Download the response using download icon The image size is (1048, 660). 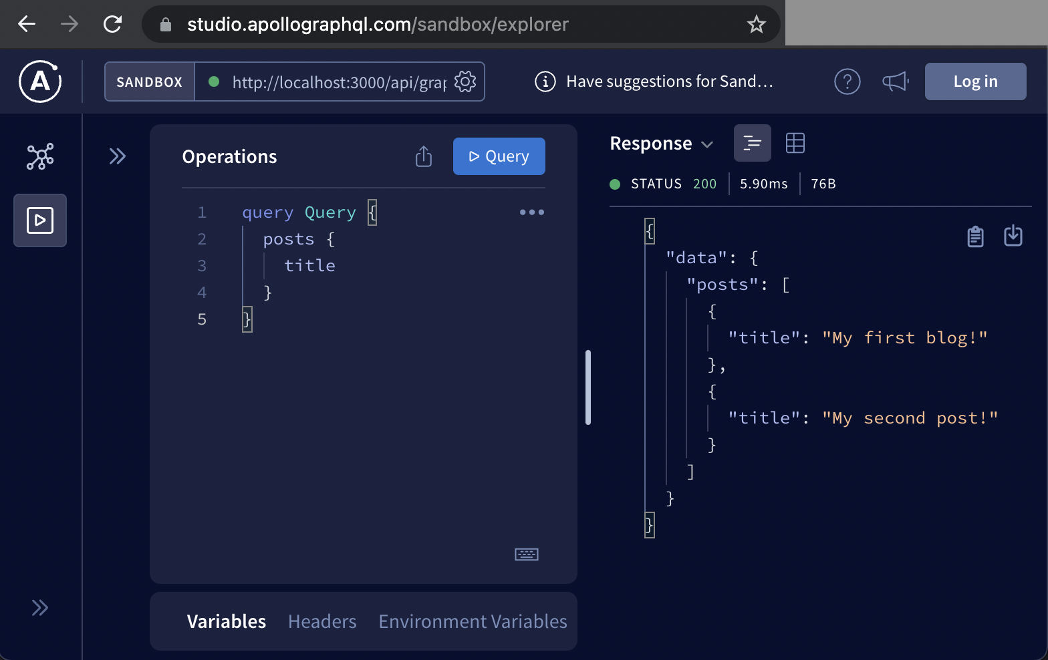1013,236
